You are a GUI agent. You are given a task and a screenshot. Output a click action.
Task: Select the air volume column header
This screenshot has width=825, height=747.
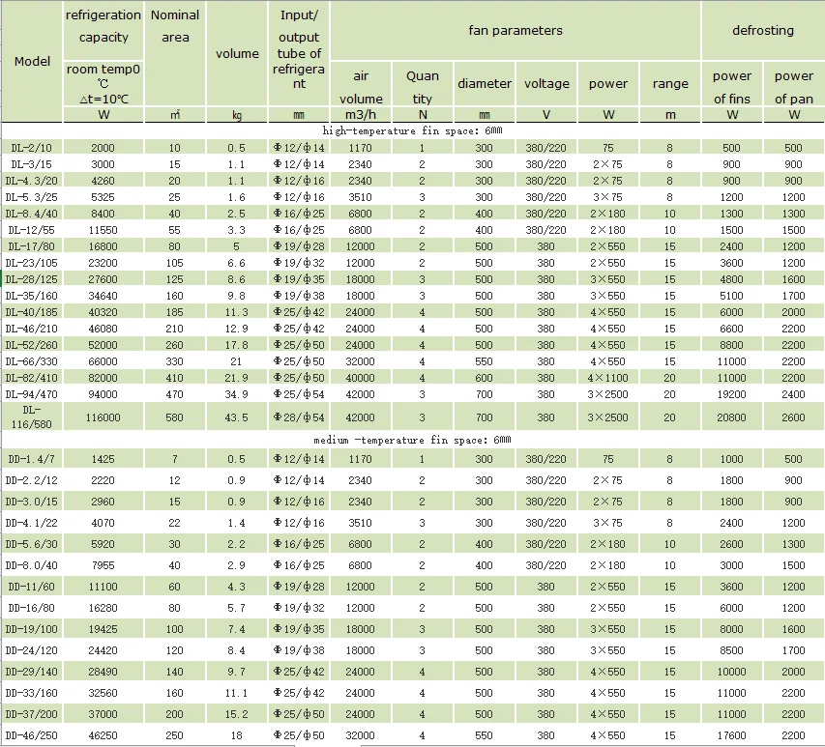point(361,86)
